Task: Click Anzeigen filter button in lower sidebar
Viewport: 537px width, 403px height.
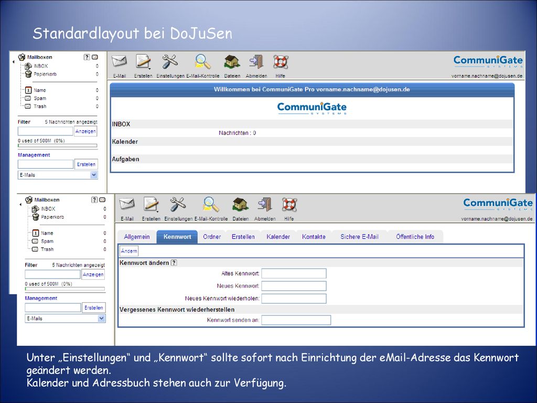Action: click(93, 274)
